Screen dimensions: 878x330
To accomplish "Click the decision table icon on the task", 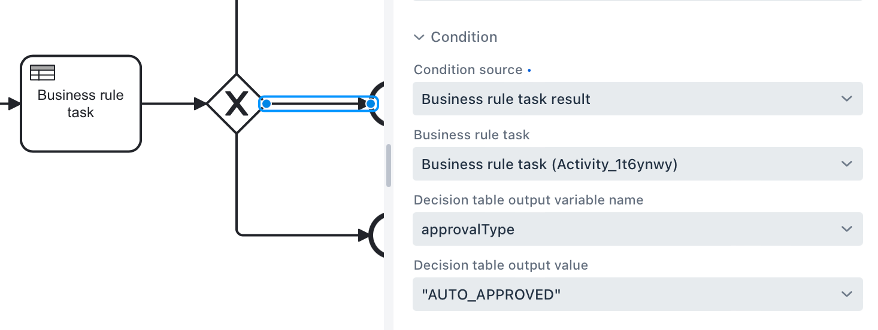I will click(43, 72).
